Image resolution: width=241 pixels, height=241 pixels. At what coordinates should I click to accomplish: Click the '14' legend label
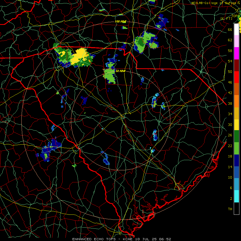coord(230,167)
